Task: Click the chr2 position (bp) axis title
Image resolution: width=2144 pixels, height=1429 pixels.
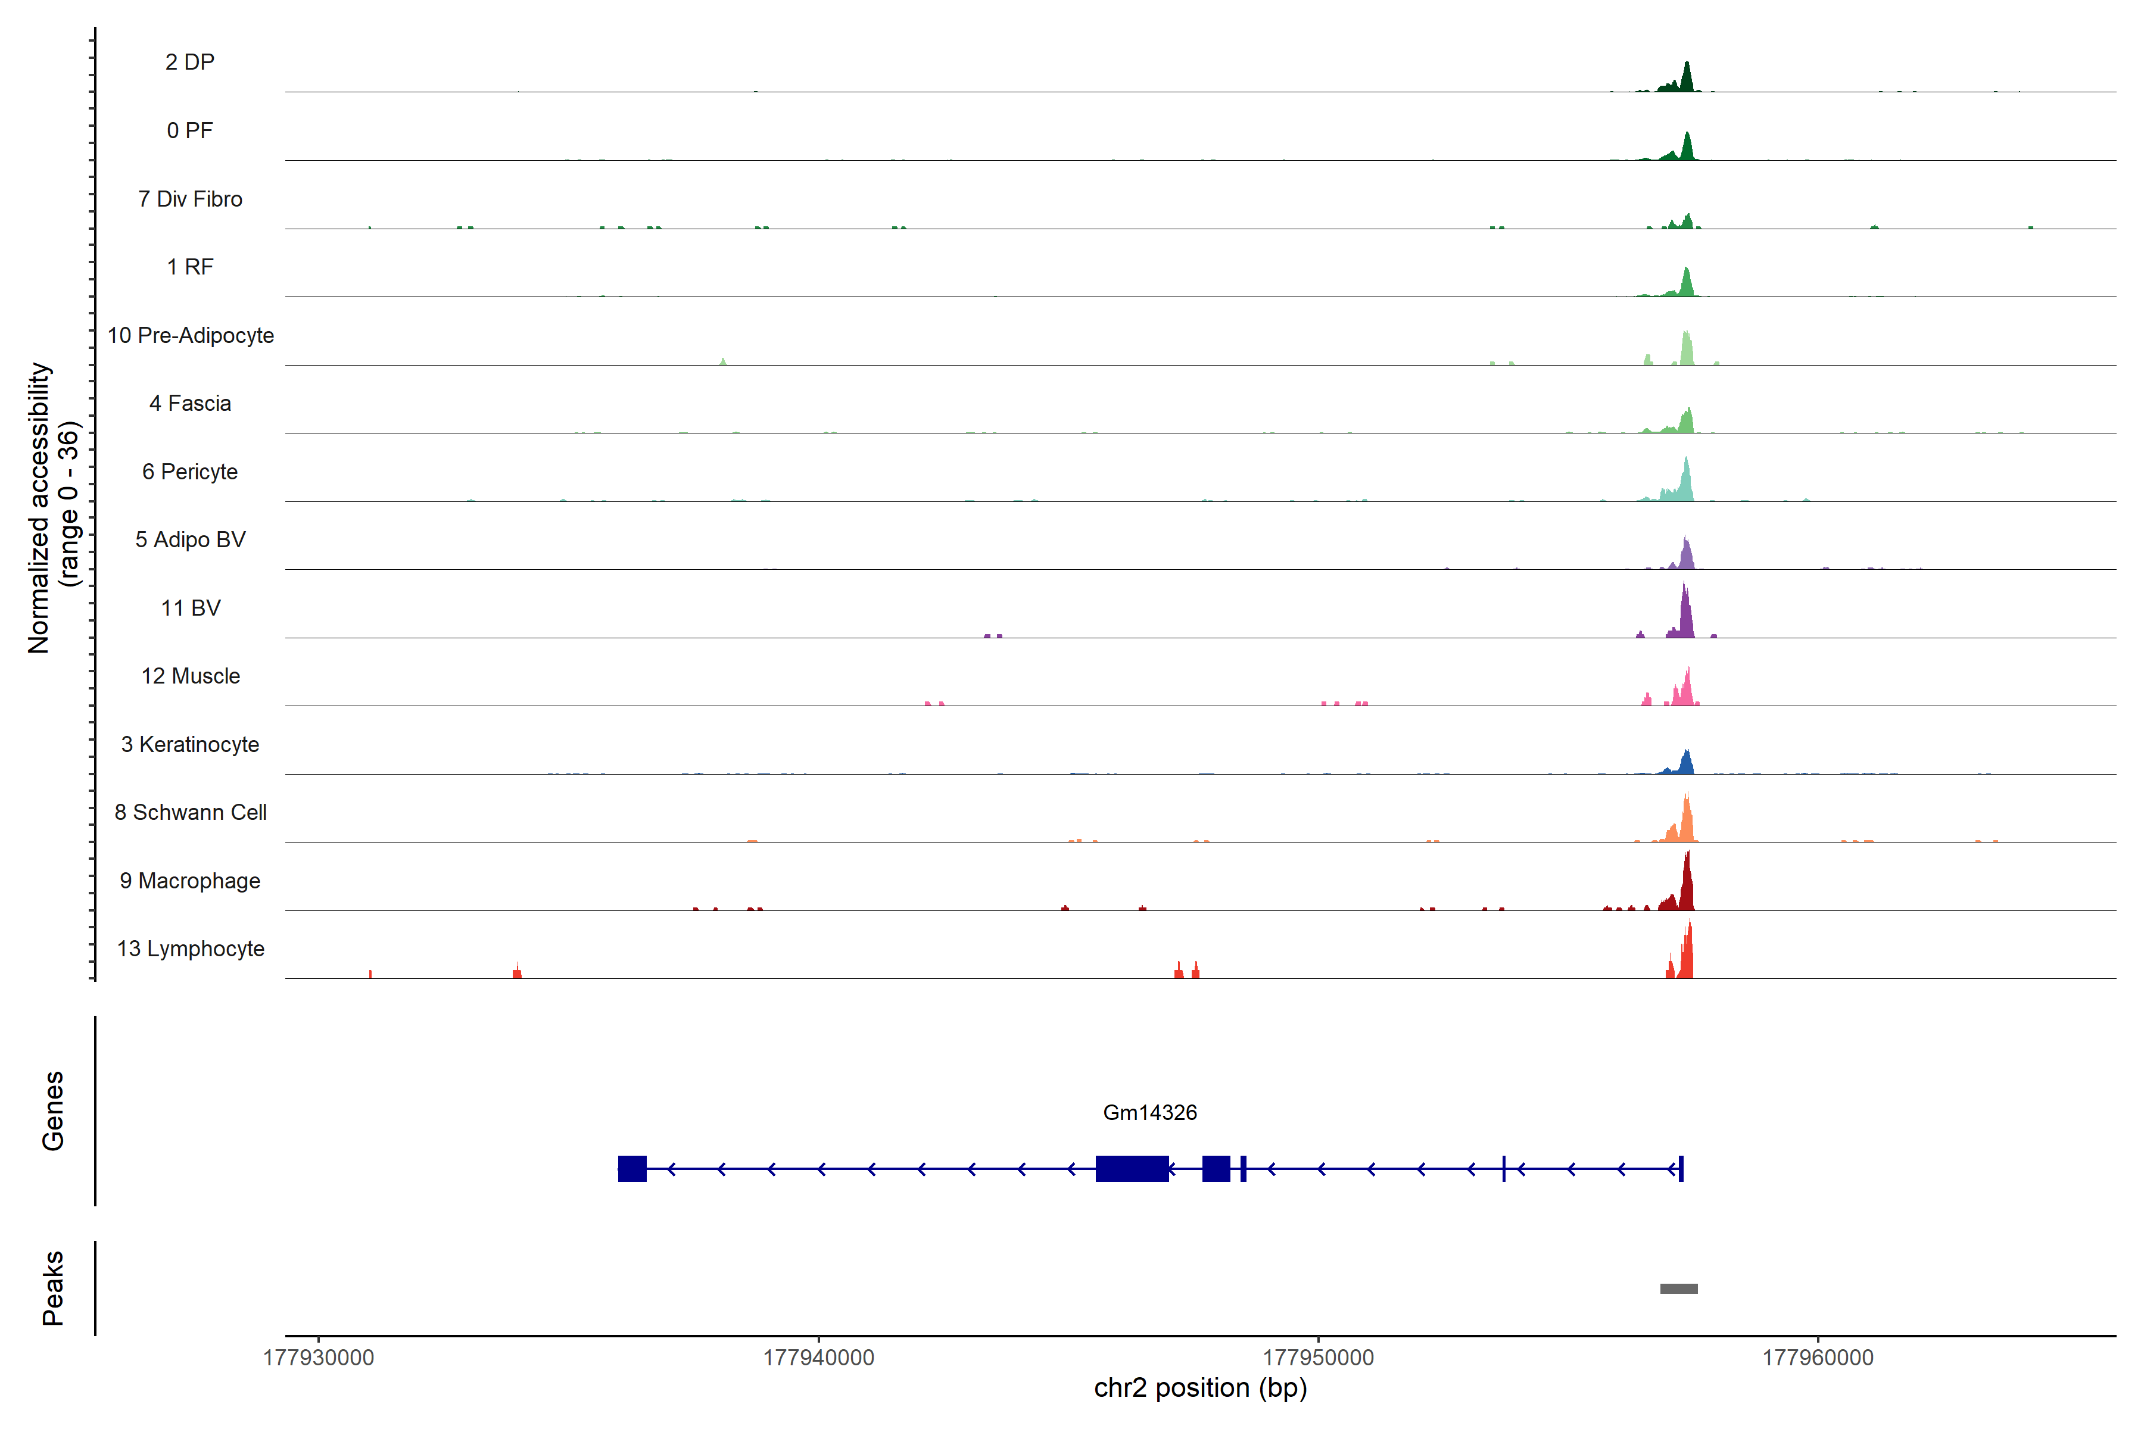Action: click(x=1199, y=1388)
